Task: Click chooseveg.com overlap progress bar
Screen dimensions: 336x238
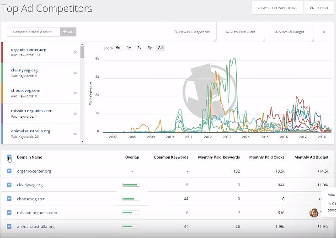Action: coord(131,199)
